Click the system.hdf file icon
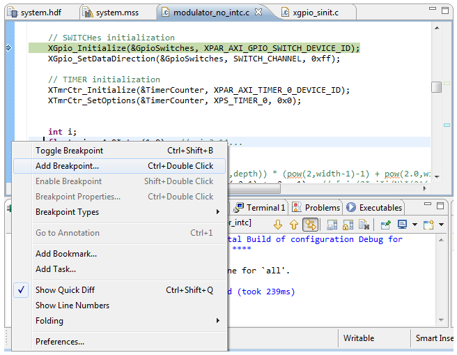 click(13, 13)
